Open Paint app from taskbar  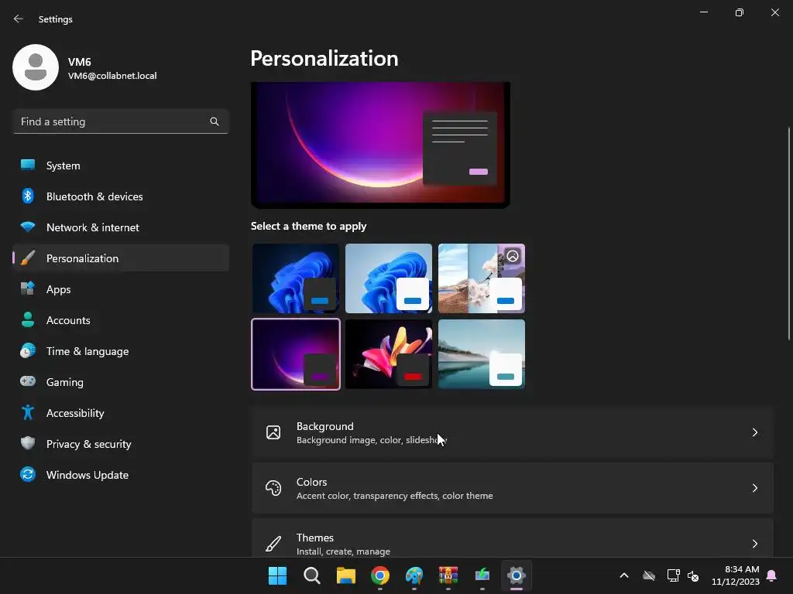click(x=414, y=575)
